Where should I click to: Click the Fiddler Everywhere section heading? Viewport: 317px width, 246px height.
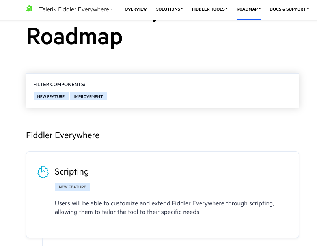tap(63, 135)
